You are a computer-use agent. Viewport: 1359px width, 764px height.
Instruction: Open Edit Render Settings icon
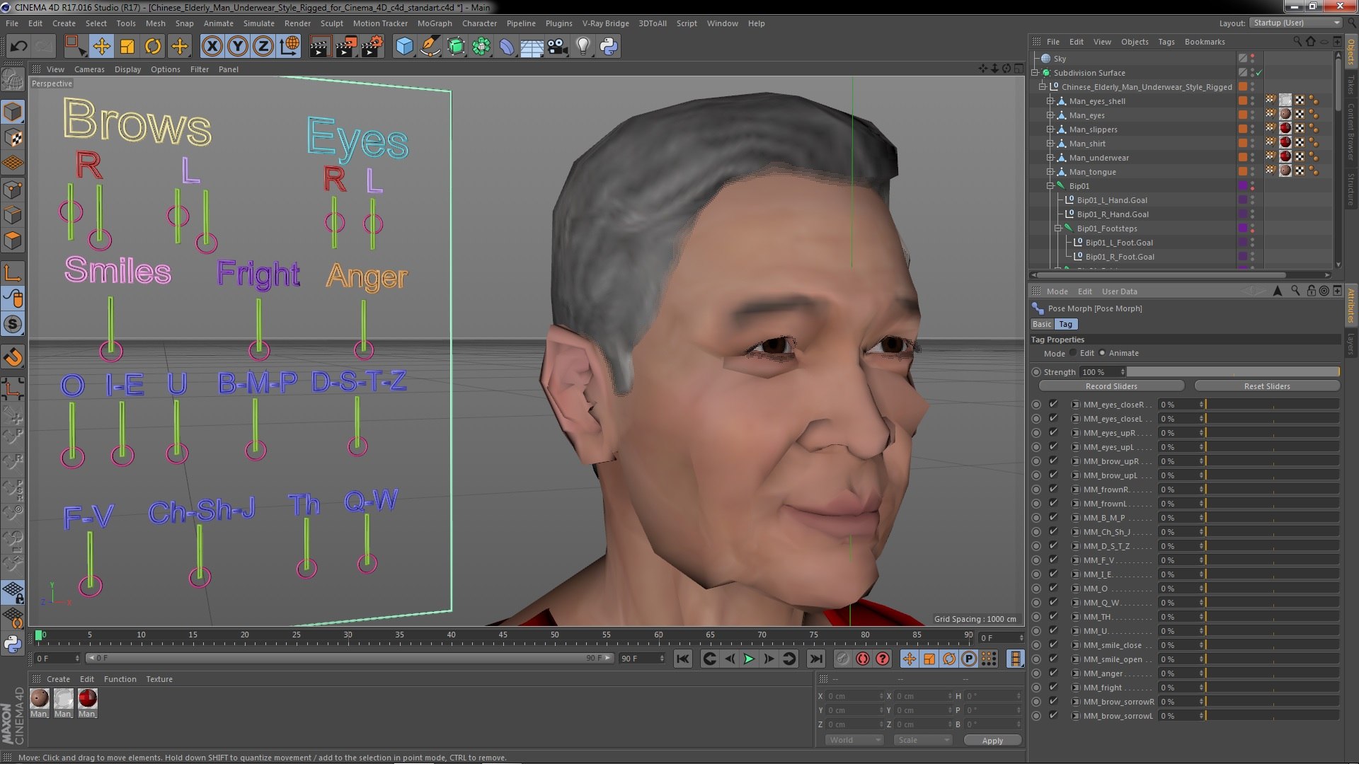click(x=372, y=47)
